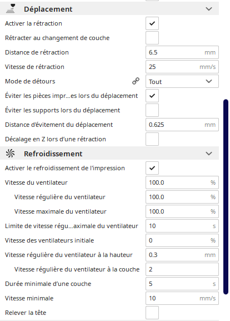This screenshot has width=230, height=321.
Task: Click the Refroidissement fan icon
Action: 10,154
